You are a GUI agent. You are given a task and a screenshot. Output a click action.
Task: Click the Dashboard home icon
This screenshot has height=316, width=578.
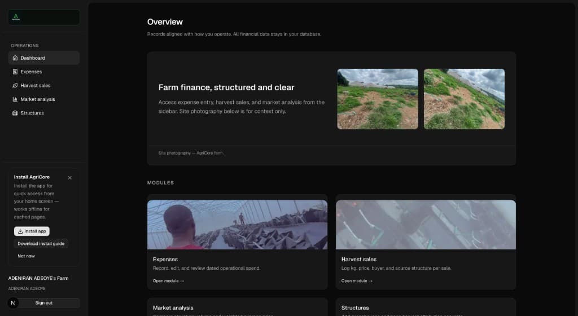[x=15, y=58]
